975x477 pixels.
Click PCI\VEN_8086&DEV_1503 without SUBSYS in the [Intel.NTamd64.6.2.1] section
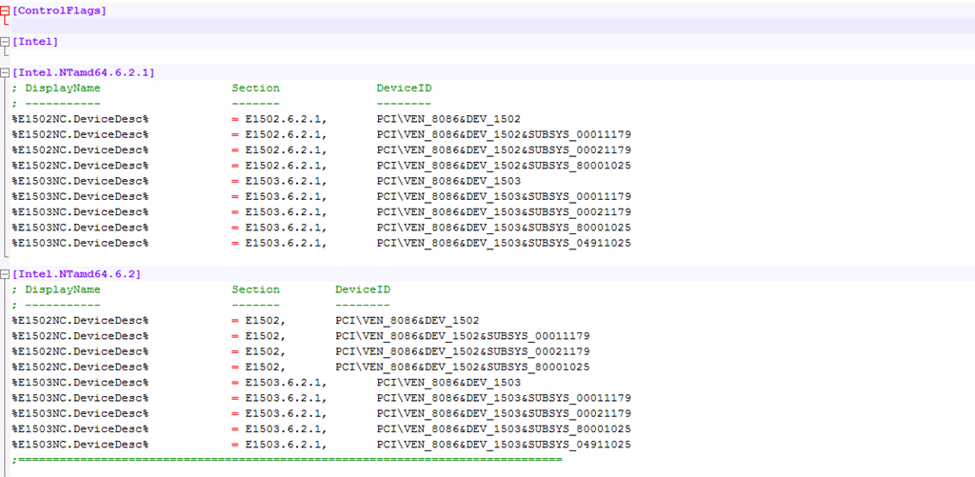(x=448, y=182)
